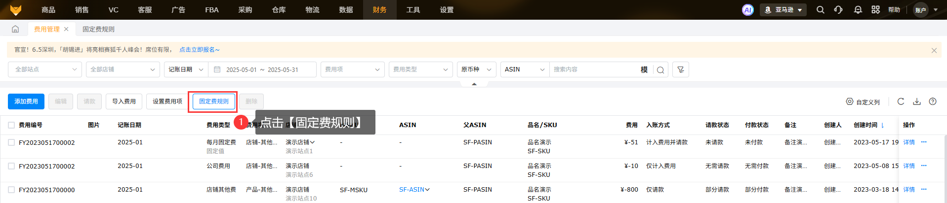The width and height of the screenshot is (947, 203).
Task: Open the 费用项 dropdown
Action: coord(353,69)
